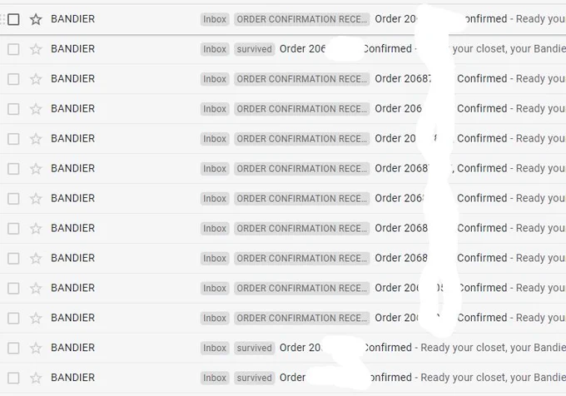Click the Inbox label on first email
The height and width of the screenshot is (396, 566).
tap(215, 19)
